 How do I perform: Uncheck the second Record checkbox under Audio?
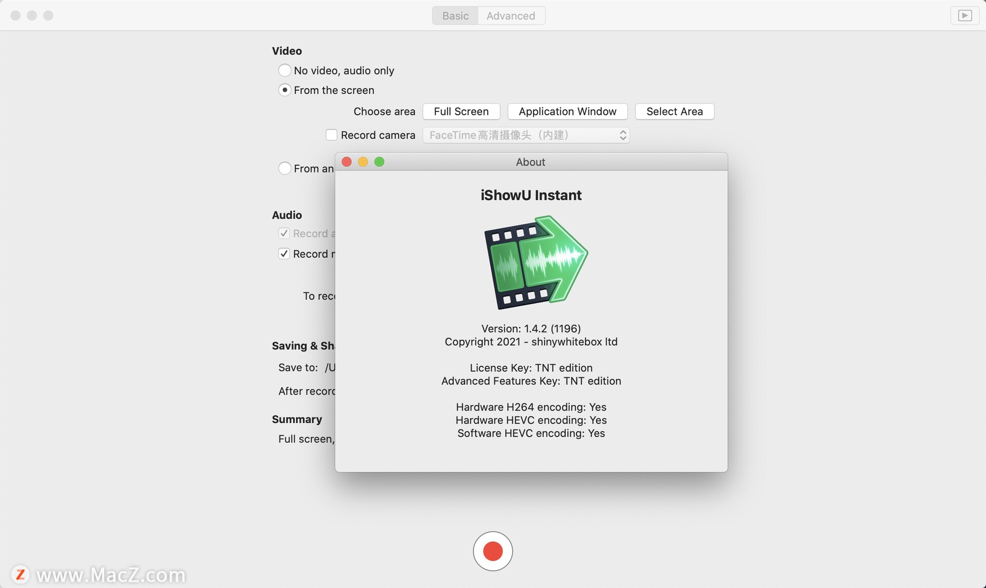click(x=284, y=254)
